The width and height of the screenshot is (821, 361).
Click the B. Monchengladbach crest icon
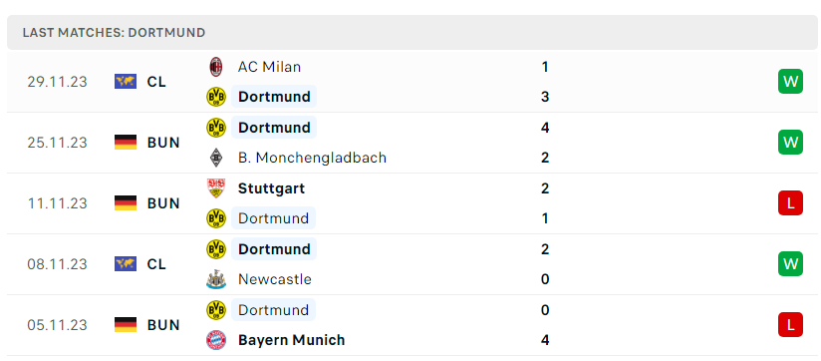coord(216,158)
